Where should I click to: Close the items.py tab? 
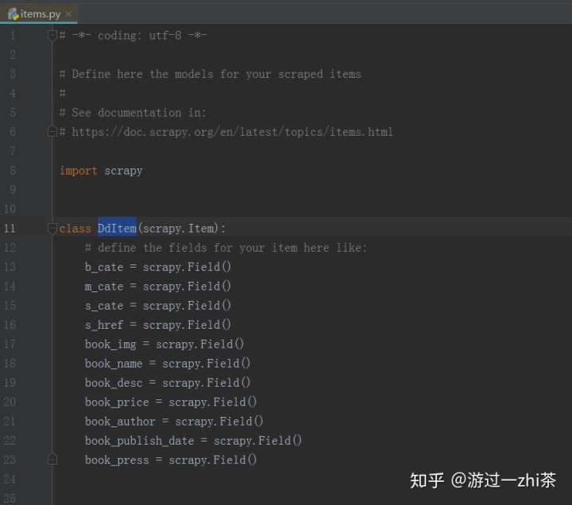68,13
